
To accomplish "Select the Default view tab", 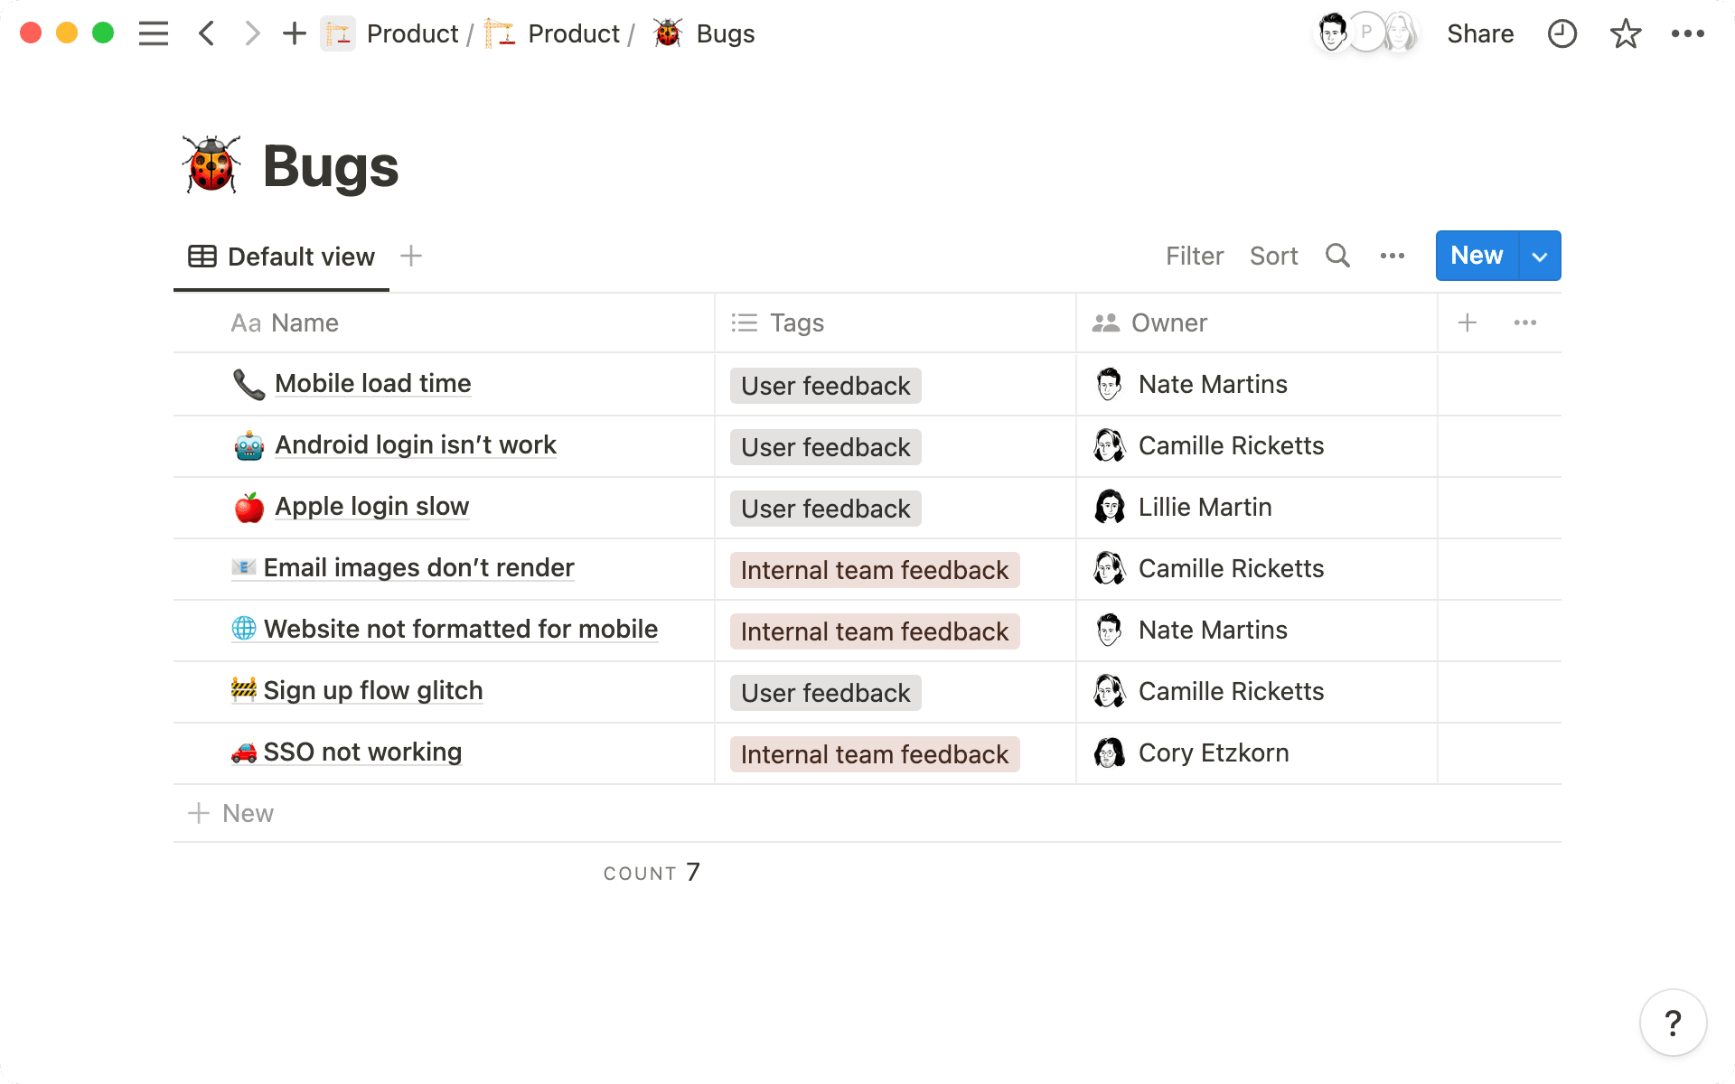I will 282,257.
